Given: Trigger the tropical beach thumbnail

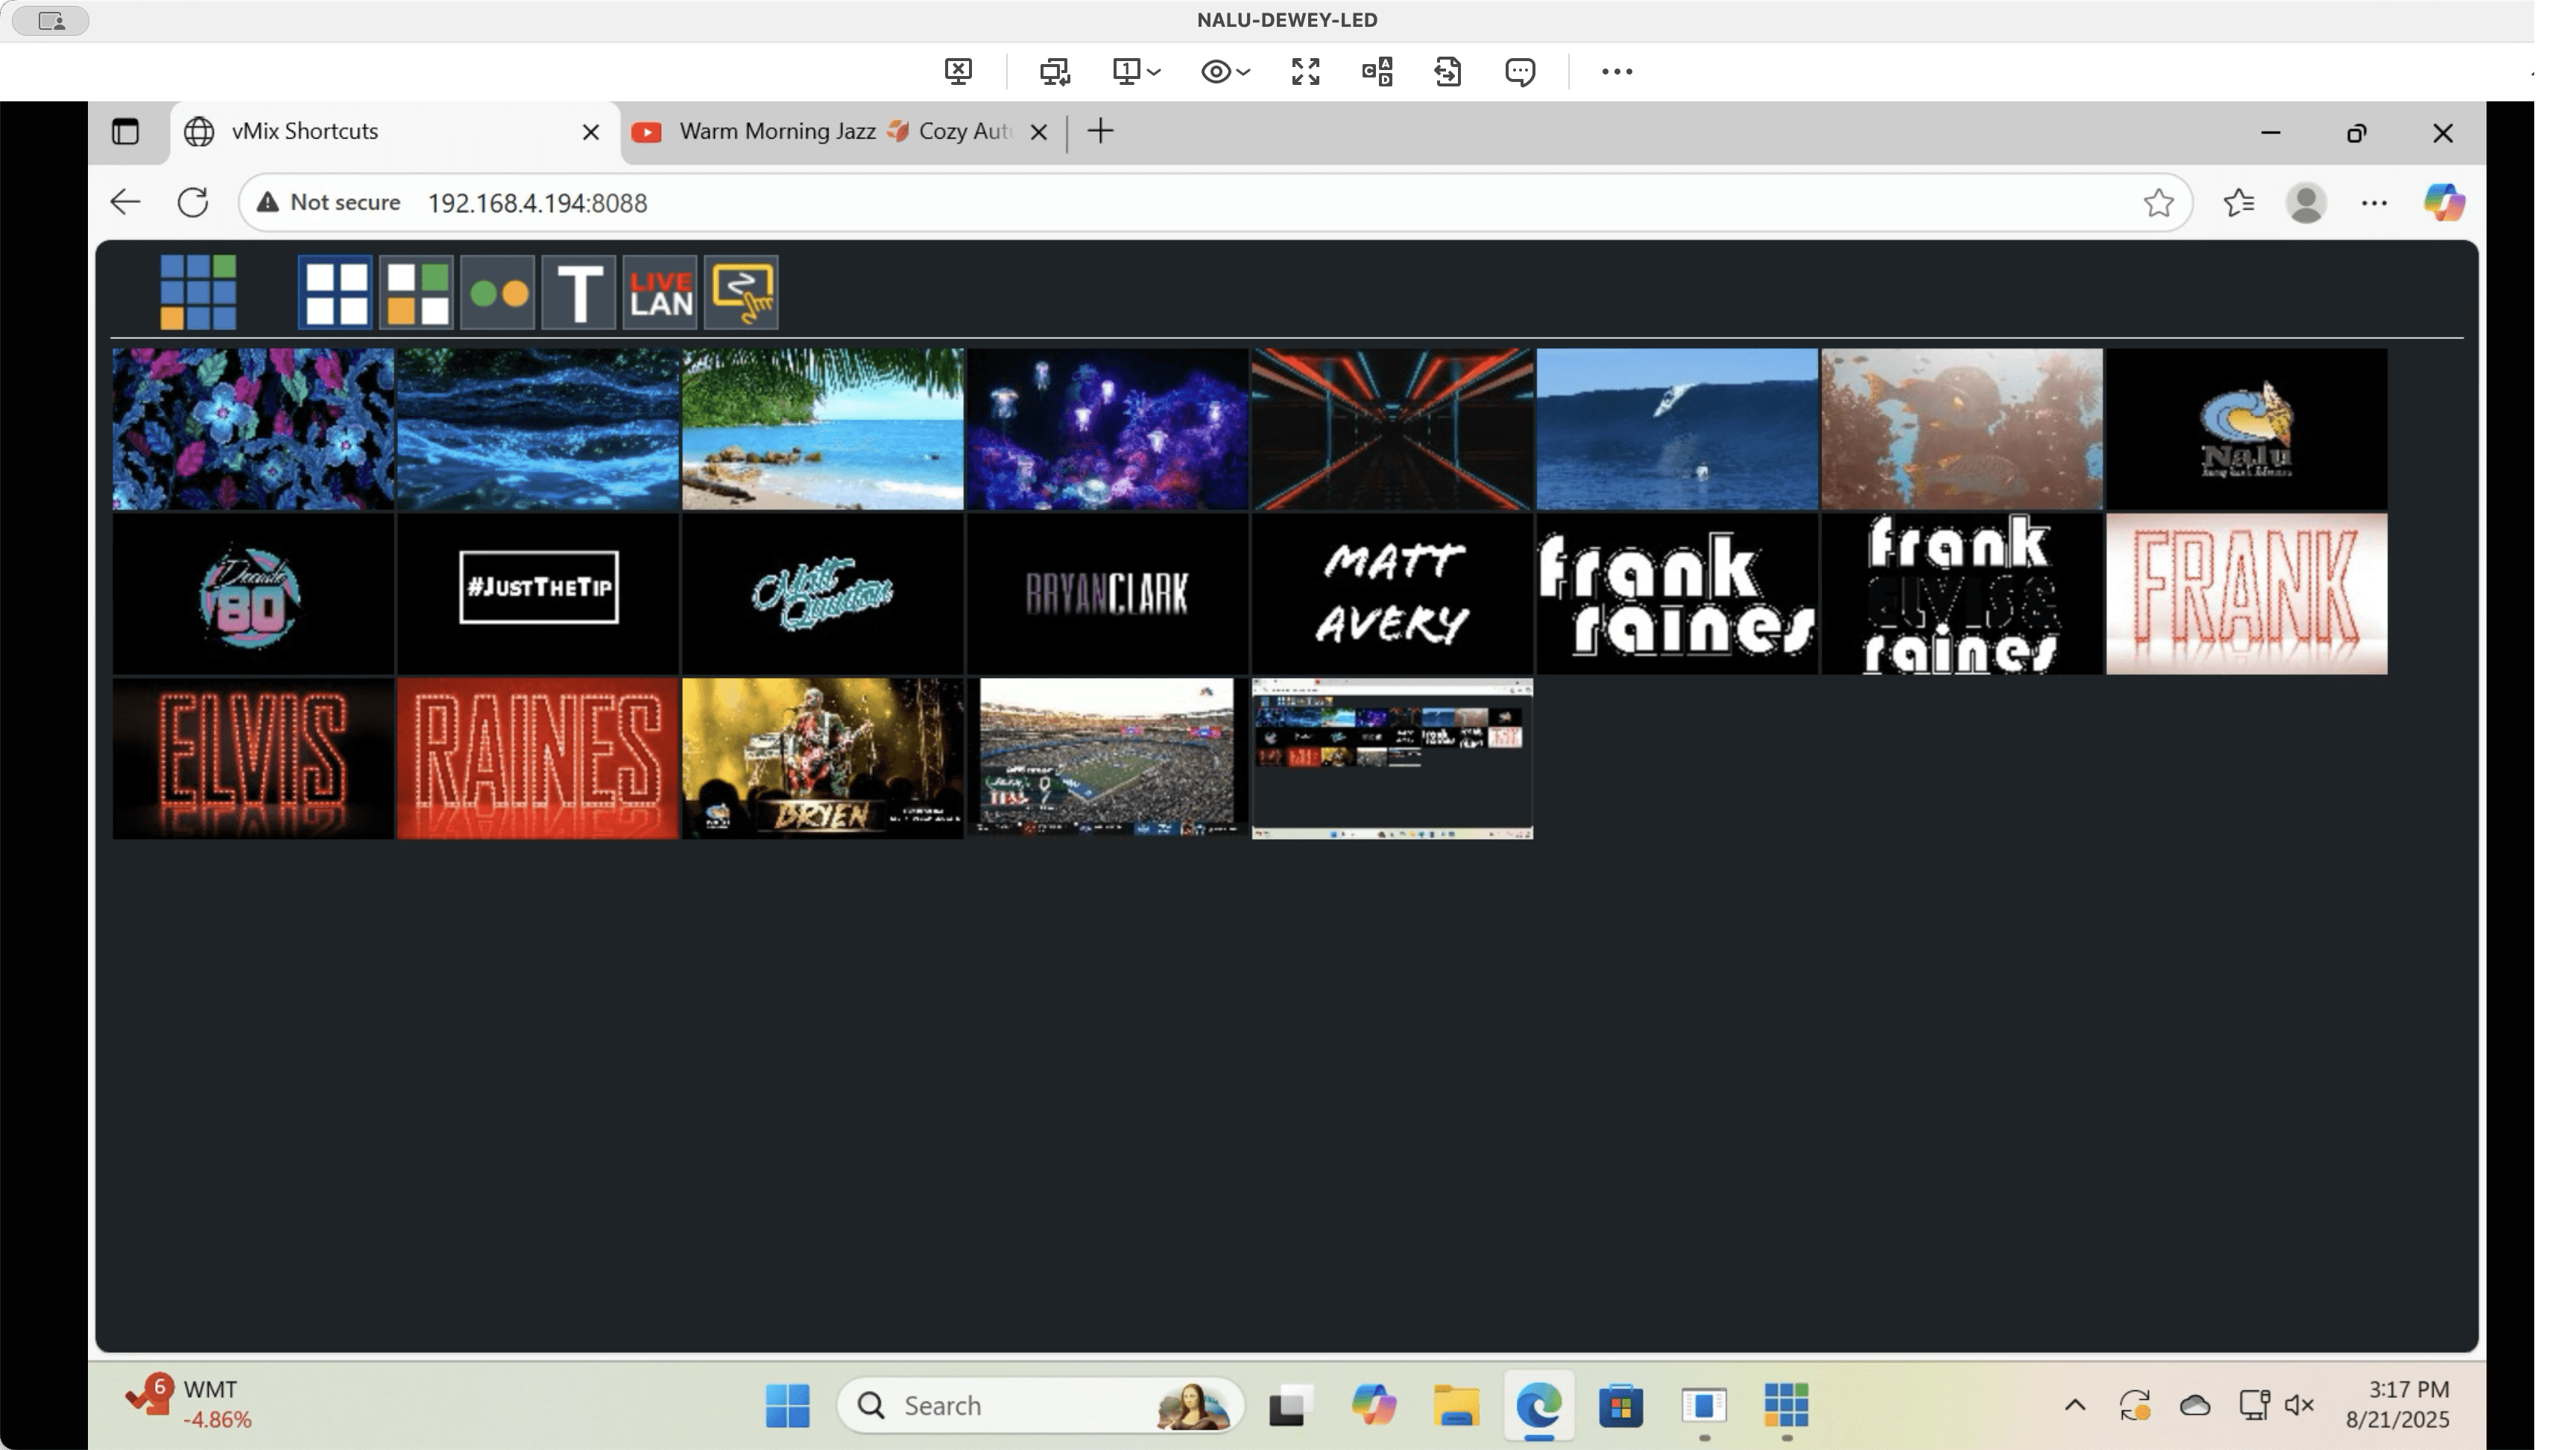Looking at the screenshot, I should (x=823, y=429).
